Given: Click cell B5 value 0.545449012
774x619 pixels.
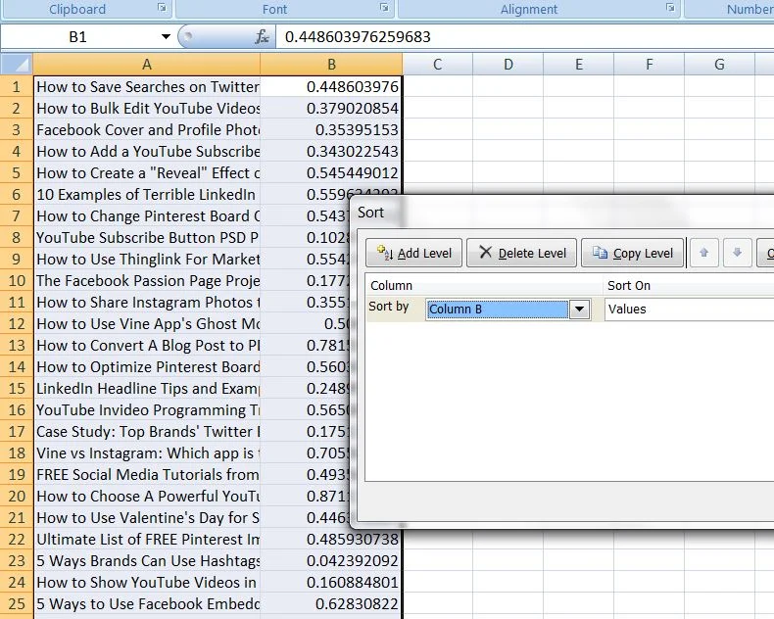Looking at the screenshot, I should [x=331, y=172].
